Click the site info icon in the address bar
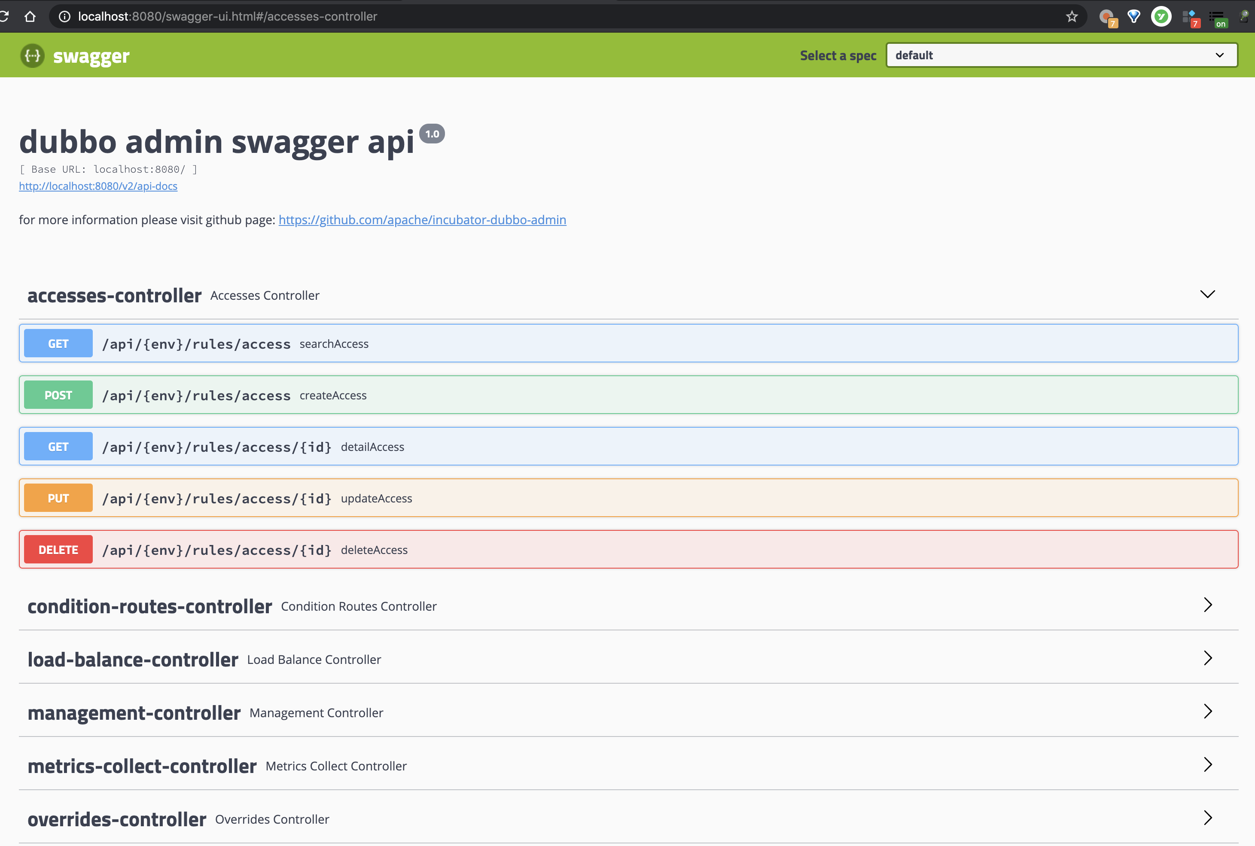The height and width of the screenshot is (846, 1255). coord(65,16)
